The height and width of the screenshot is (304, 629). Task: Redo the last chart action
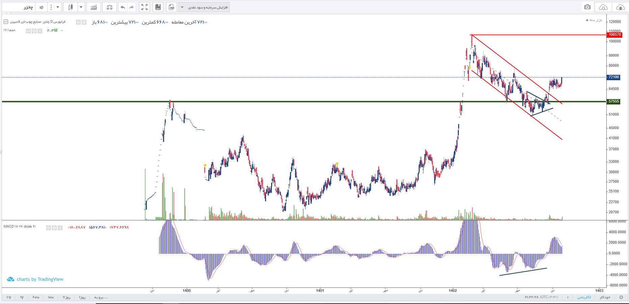coord(132,7)
